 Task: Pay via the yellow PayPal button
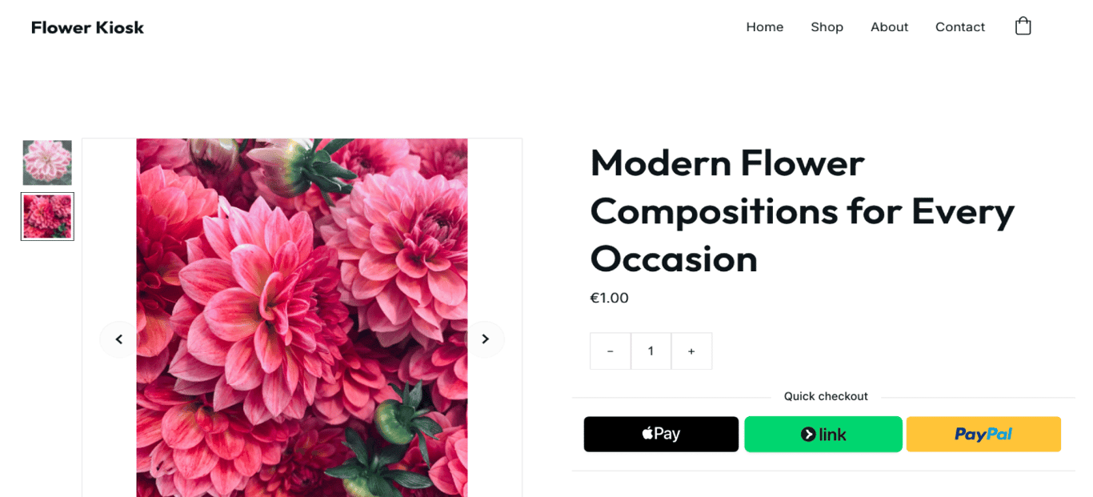pyautogui.click(x=983, y=434)
